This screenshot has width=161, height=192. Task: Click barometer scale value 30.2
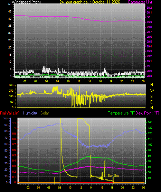[x=149, y=8]
